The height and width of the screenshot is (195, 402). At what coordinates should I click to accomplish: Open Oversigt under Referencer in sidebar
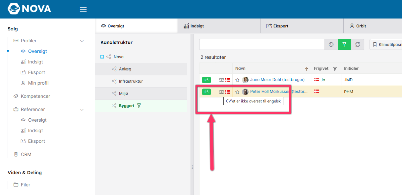pos(37,120)
